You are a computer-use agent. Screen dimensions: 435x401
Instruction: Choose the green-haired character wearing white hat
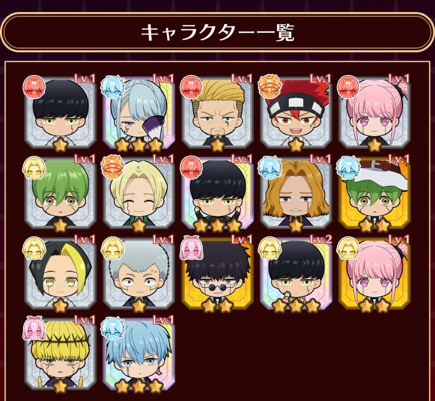point(375,193)
